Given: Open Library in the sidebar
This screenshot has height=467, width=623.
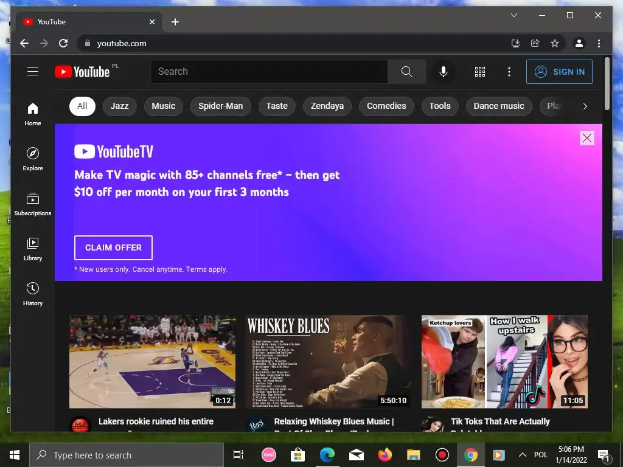Looking at the screenshot, I should point(33,249).
